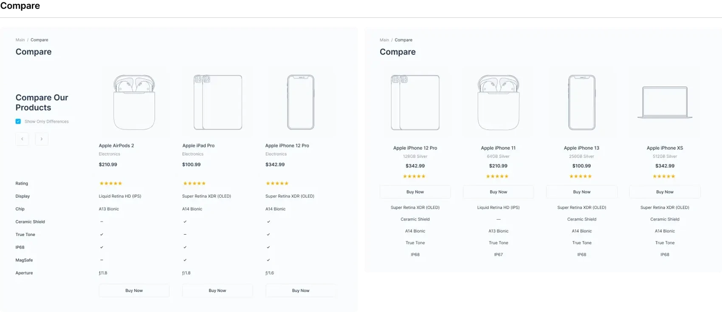Click Buy Now for Apple iPhone 13
Screen dimensions: 722x312
(x=581, y=192)
